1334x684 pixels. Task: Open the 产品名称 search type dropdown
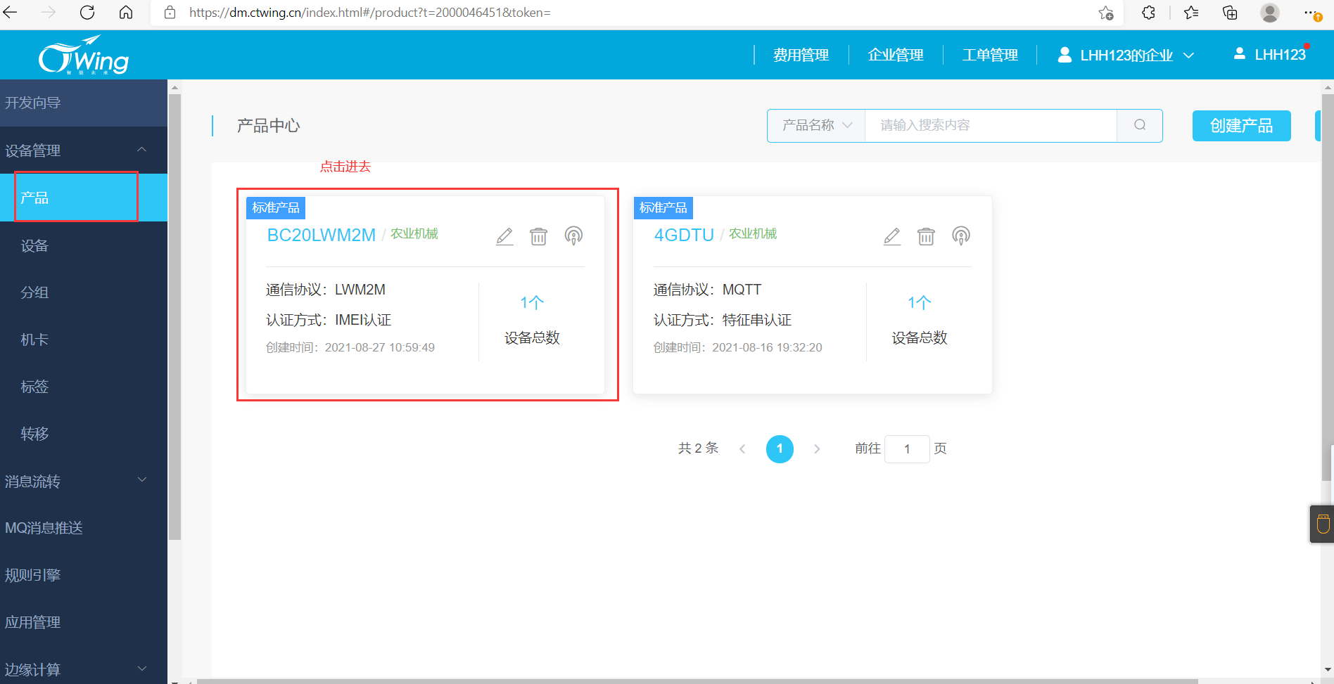point(817,125)
